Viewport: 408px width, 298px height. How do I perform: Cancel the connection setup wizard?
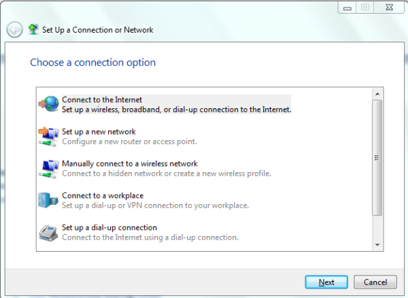(375, 282)
